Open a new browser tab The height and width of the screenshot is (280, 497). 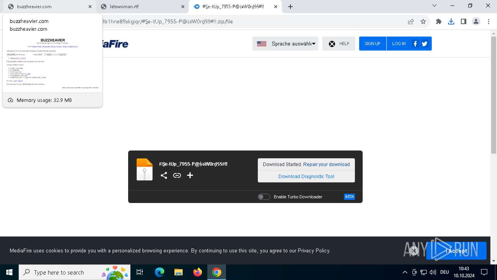click(x=290, y=7)
